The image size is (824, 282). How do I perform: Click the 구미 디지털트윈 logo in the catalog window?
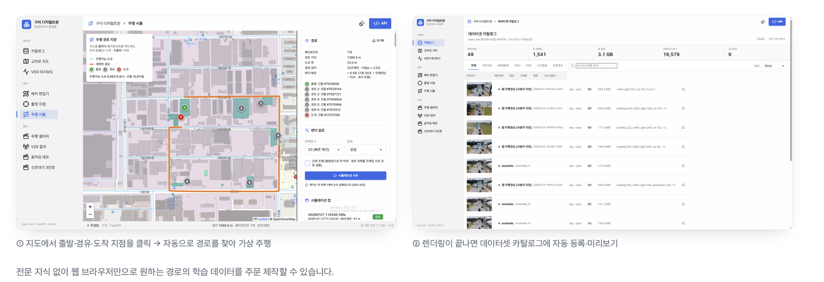[x=420, y=22]
